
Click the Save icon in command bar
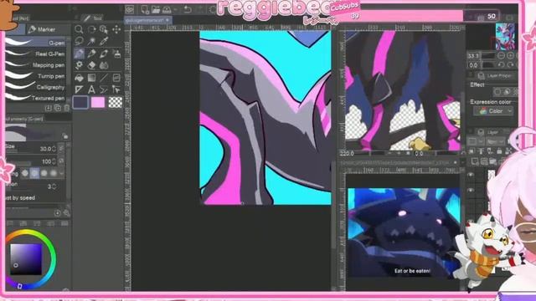167,9
